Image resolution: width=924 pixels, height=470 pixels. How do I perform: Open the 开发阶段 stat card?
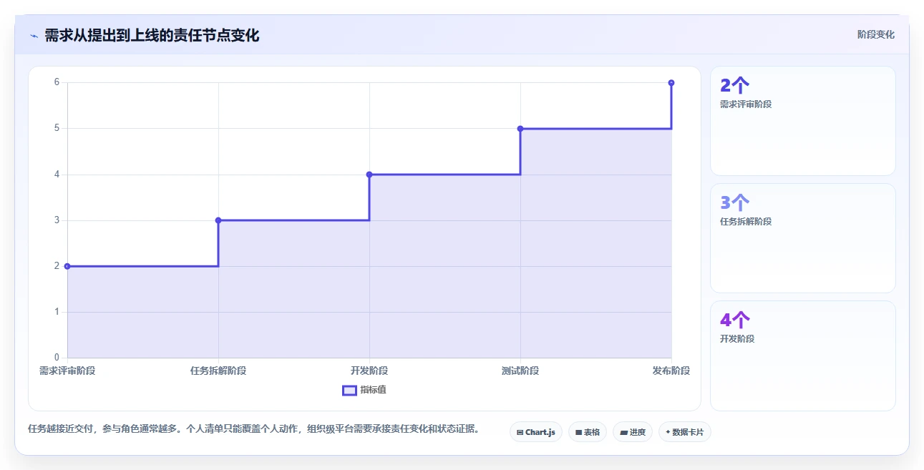point(802,356)
